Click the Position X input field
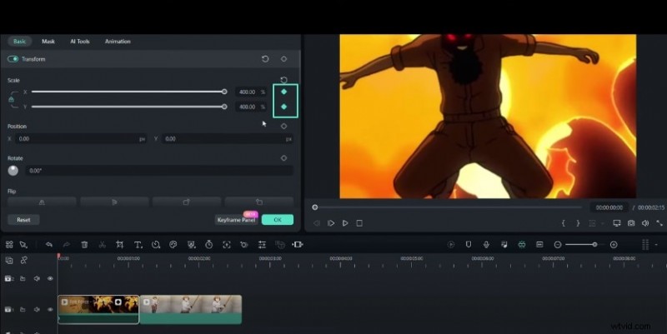Viewport: 667px width, 334px height. coord(81,139)
